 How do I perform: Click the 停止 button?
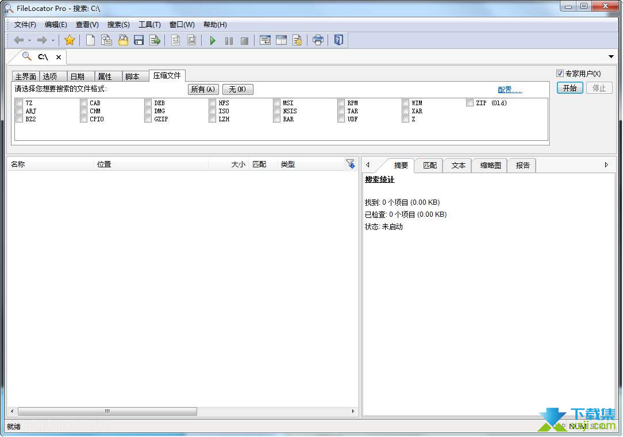click(599, 88)
